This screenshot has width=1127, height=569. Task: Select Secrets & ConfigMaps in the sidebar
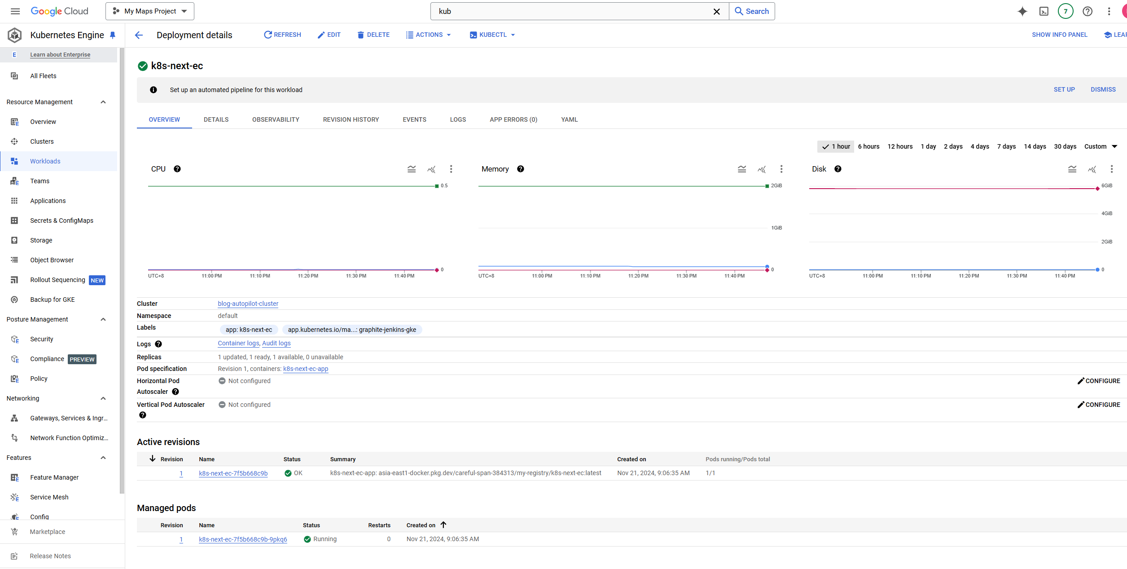coord(61,220)
